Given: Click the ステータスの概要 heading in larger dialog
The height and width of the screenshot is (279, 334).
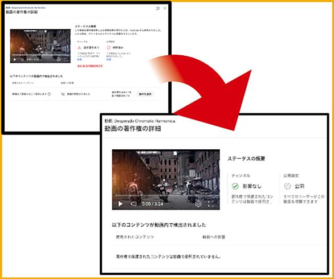Looking at the screenshot, I should click(246, 158).
